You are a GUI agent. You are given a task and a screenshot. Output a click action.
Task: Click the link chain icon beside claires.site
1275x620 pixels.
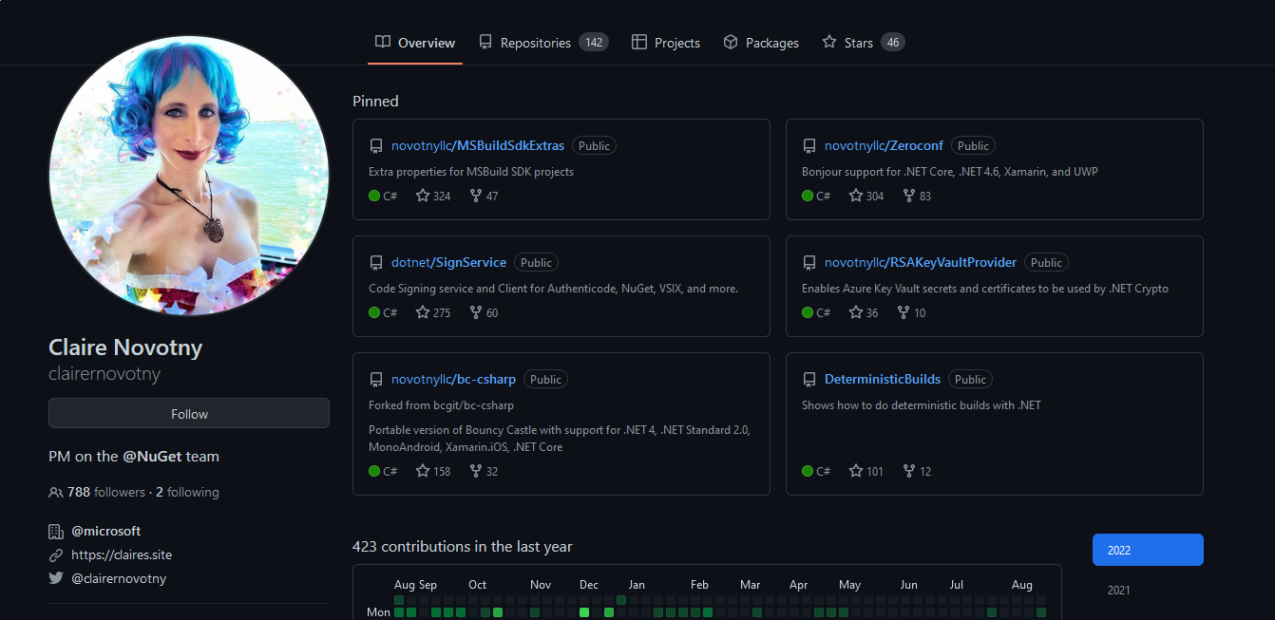56,554
